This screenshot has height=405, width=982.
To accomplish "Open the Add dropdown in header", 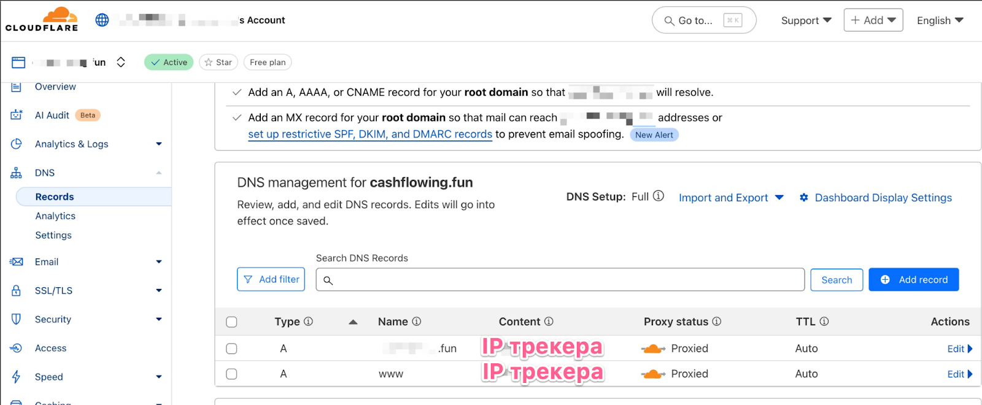I will click(x=873, y=20).
